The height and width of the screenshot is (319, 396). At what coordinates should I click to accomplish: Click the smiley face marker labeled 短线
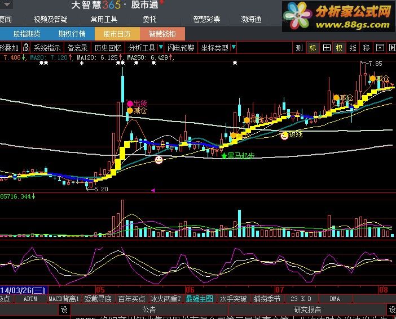tap(285, 136)
